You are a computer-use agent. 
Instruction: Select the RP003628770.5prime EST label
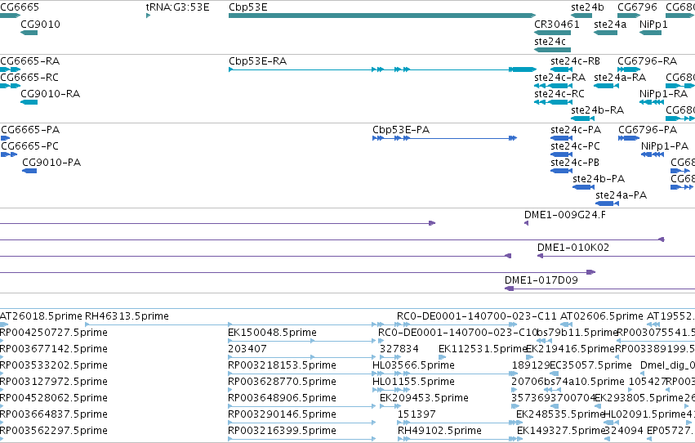(282, 382)
